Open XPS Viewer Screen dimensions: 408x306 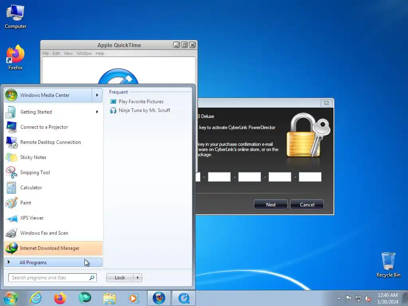tap(53, 218)
